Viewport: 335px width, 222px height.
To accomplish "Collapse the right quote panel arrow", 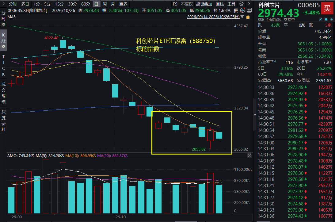I will [254, 114].
